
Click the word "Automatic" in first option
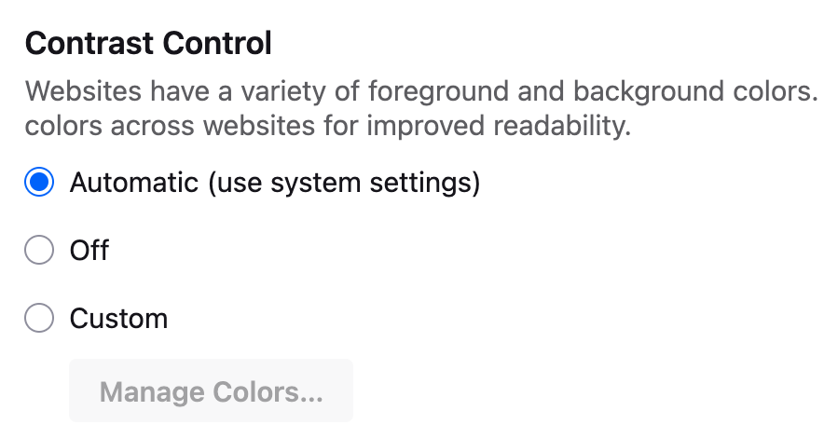(x=134, y=183)
